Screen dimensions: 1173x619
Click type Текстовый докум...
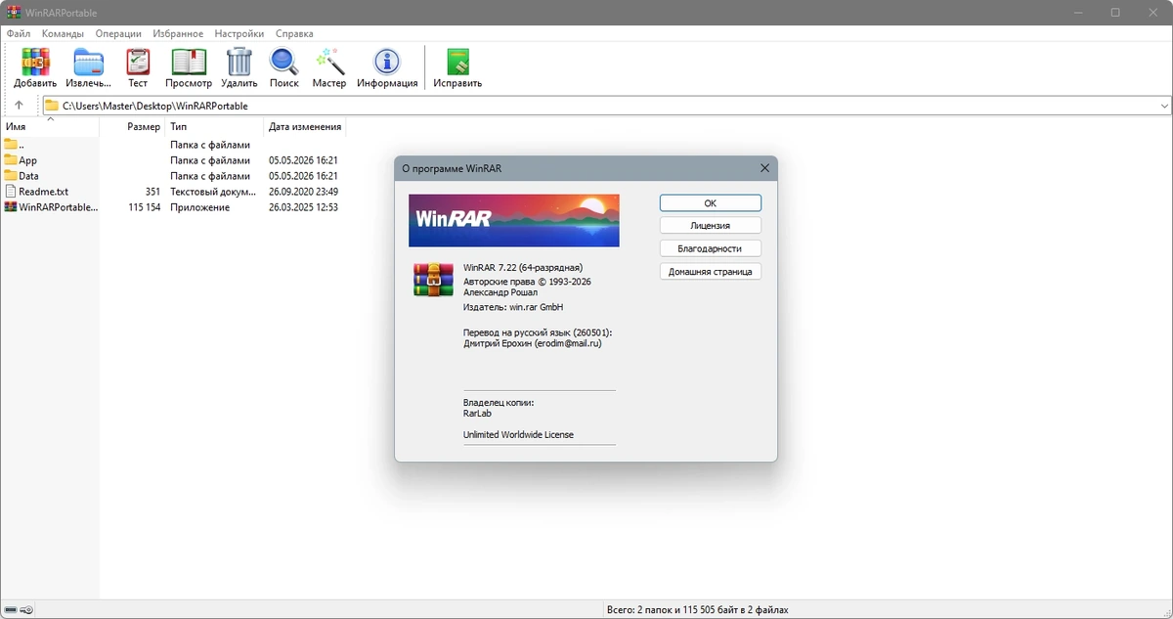(x=213, y=192)
